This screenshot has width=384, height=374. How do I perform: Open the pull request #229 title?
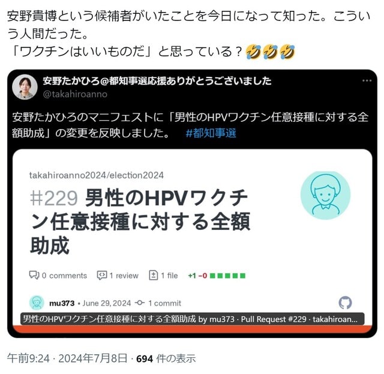coord(140,222)
